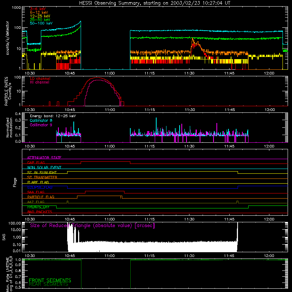Click the GAP_FLAG label
Viewport: 292px width, 292px height.
[36, 162]
